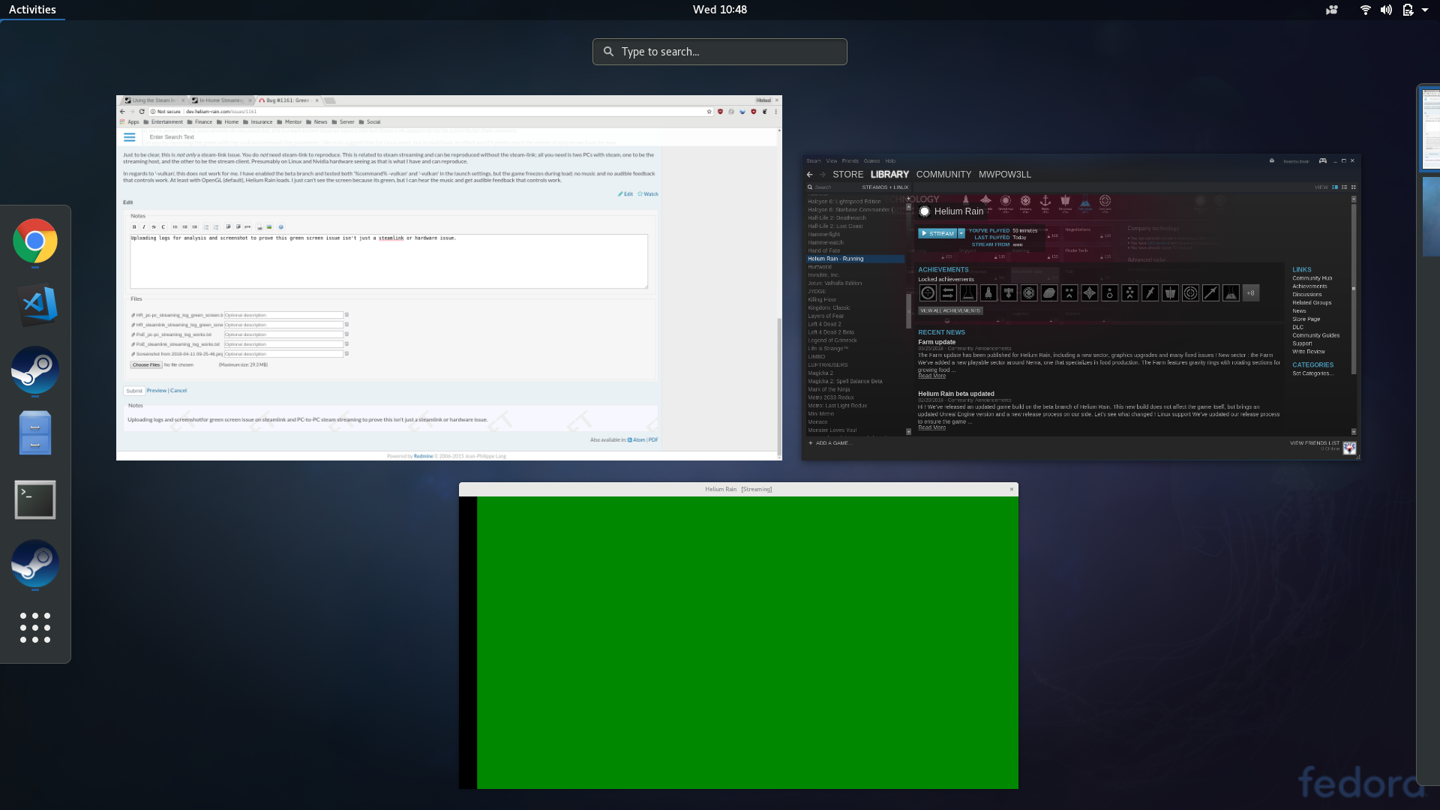This screenshot has height=810, width=1440.
Task: Switch Steam library to list view icon
Action: click(1344, 187)
